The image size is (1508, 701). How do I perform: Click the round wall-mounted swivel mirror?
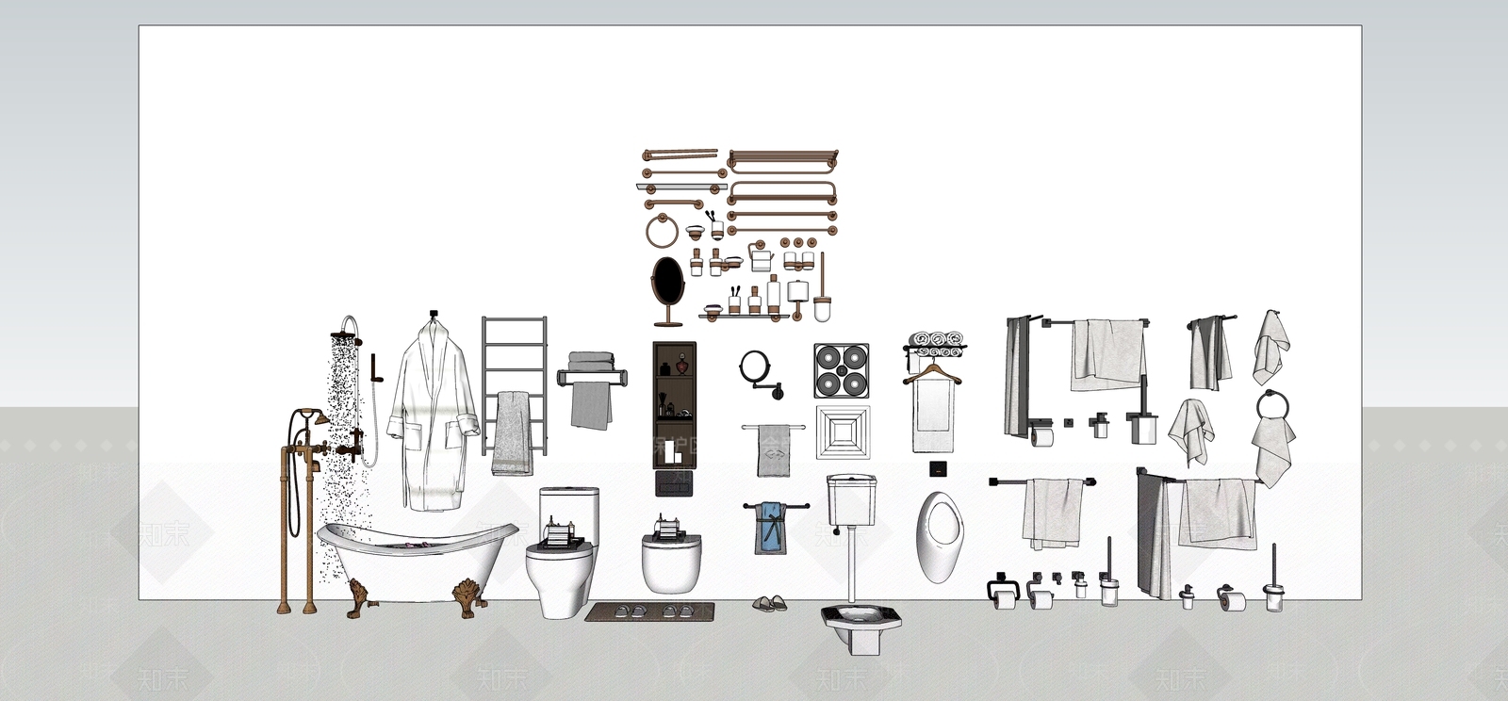(760, 374)
